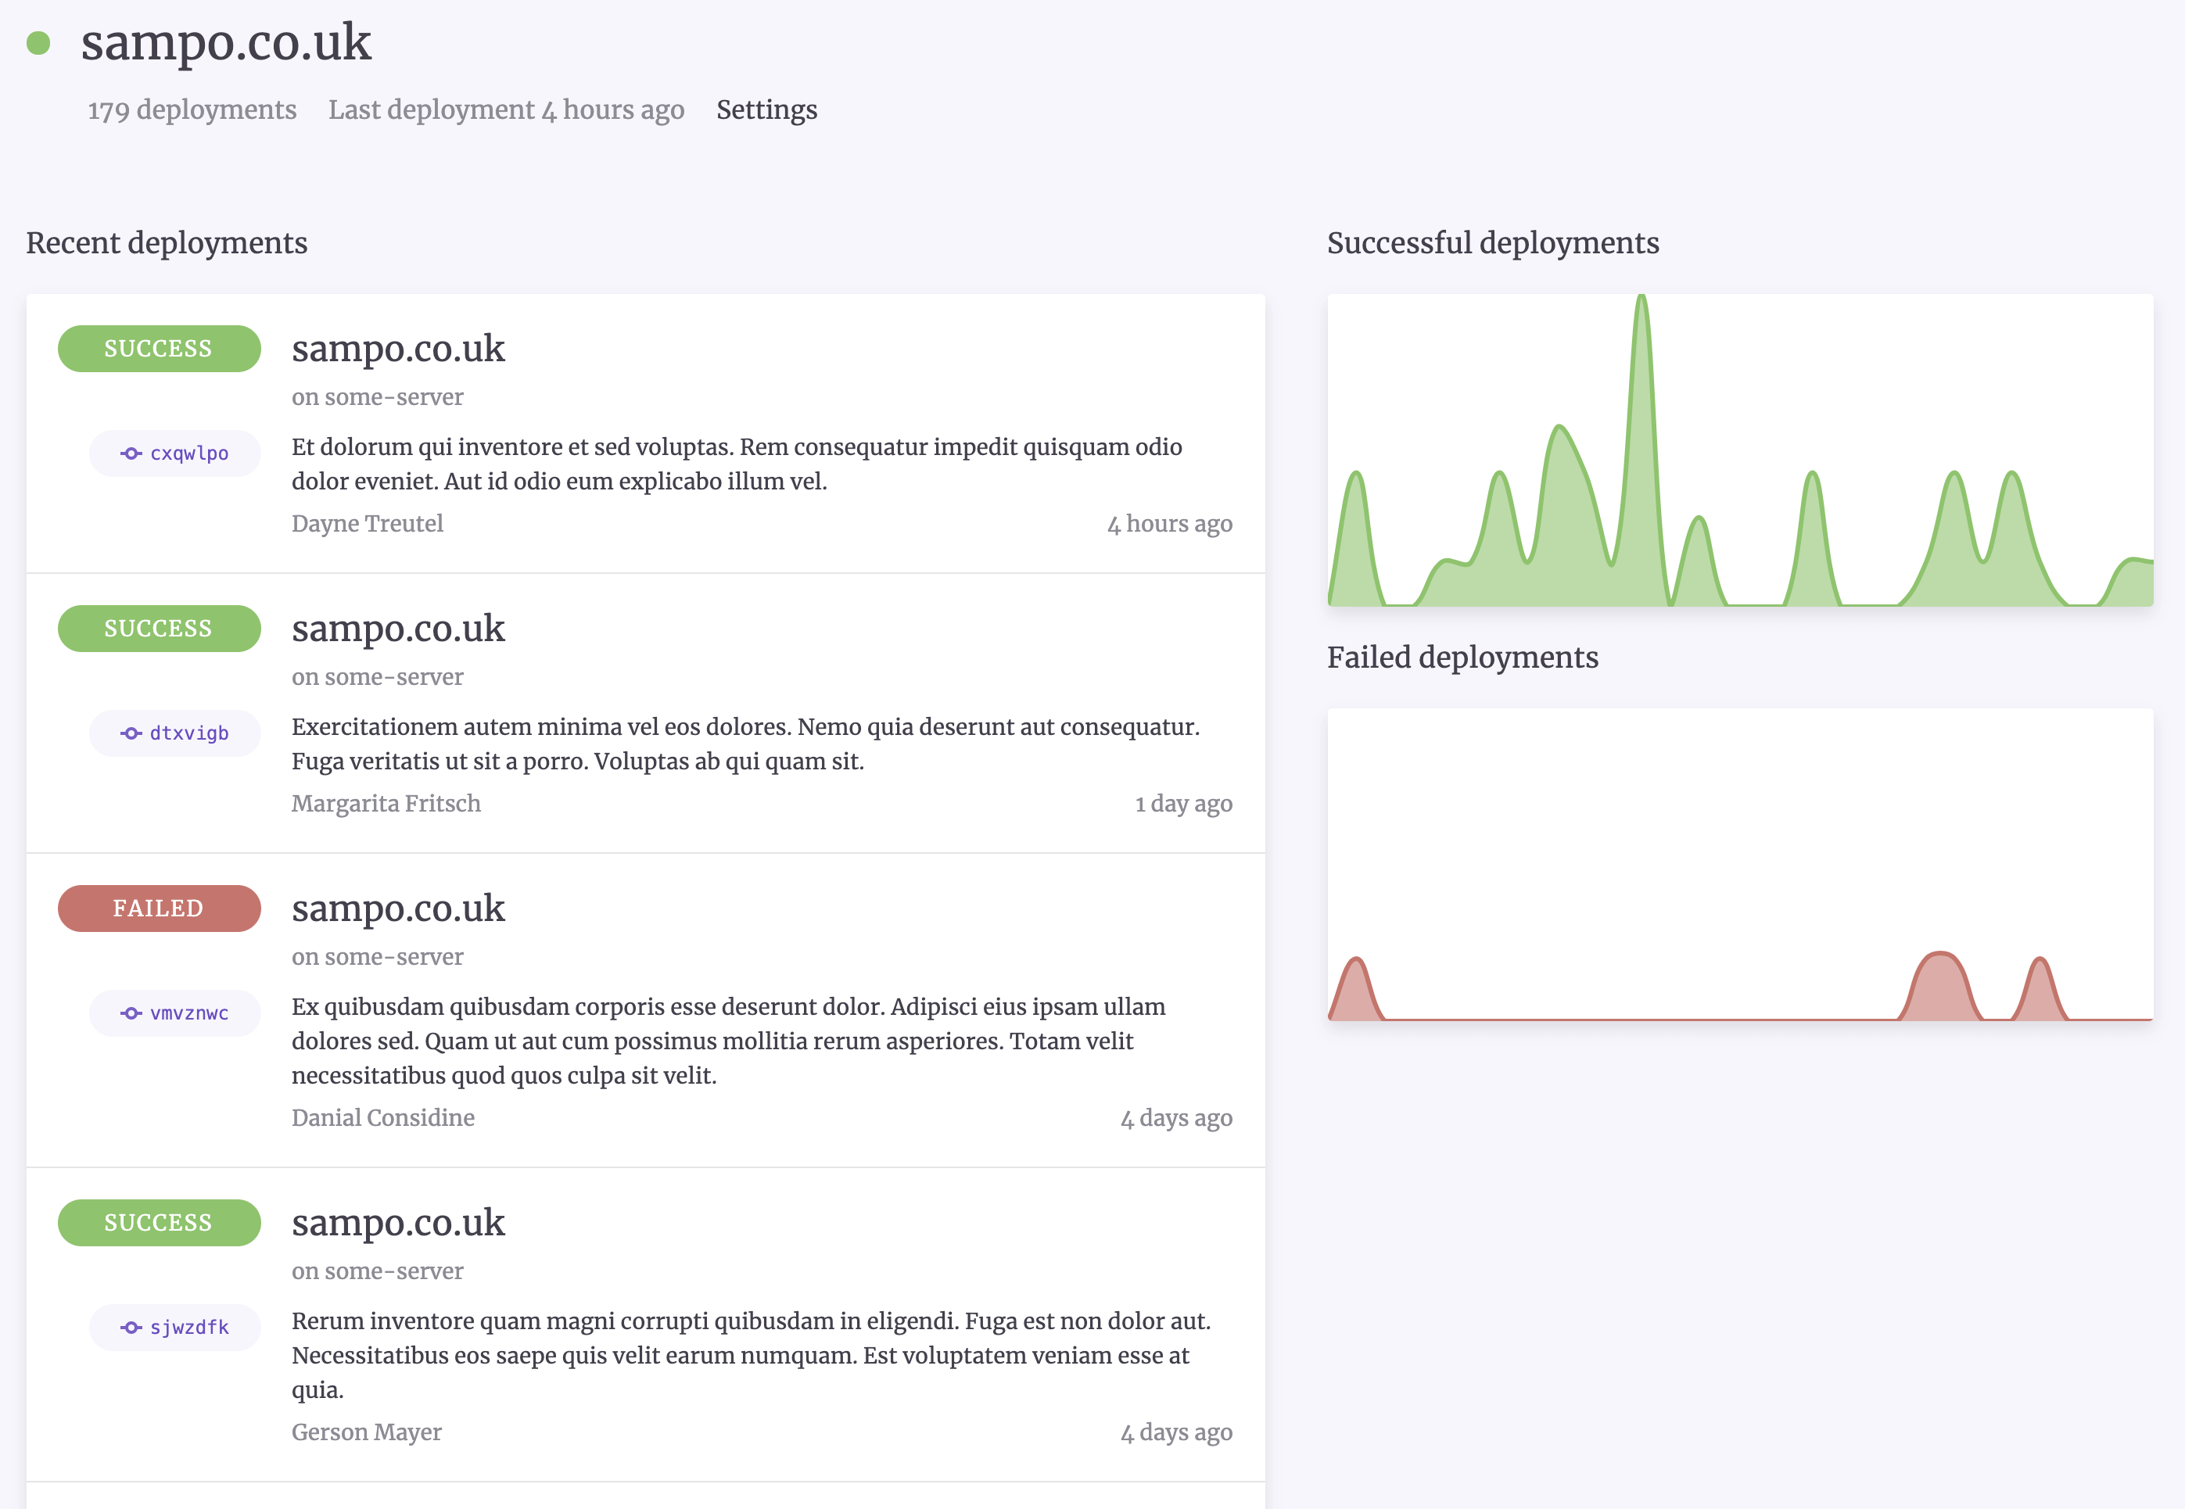The height and width of the screenshot is (1509, 2185).
Task: Click '4 days ago' in Danial Considine's row
Action: click(x=1176, y=1117)
